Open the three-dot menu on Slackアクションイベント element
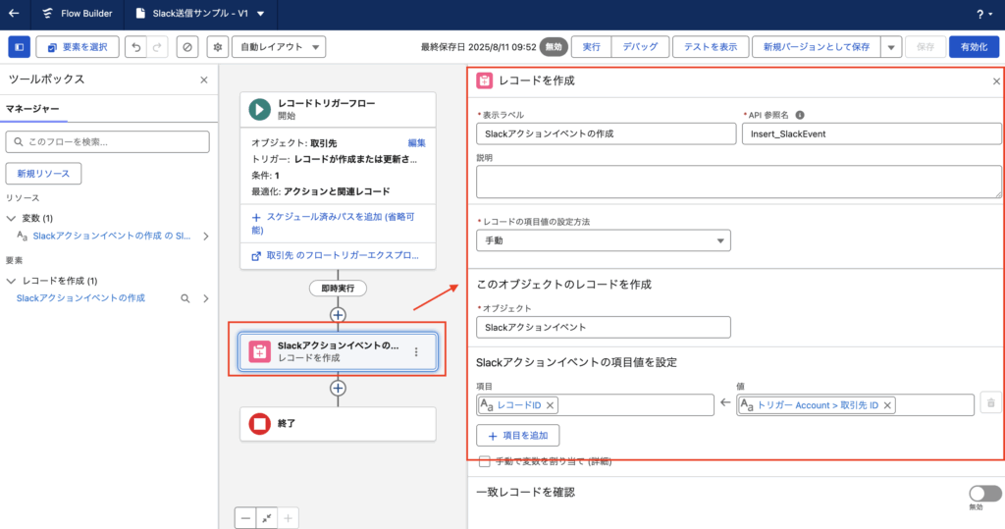 tap(416, 351)
